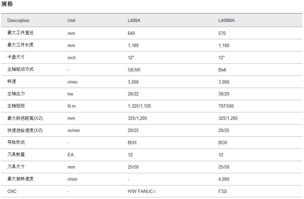Click the 570 diameter value
Screen dimensions: 304x199
[x=222, y=33]
